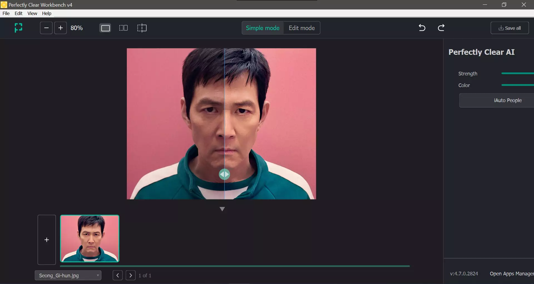Go to the previous image

(x=118, y=275)
